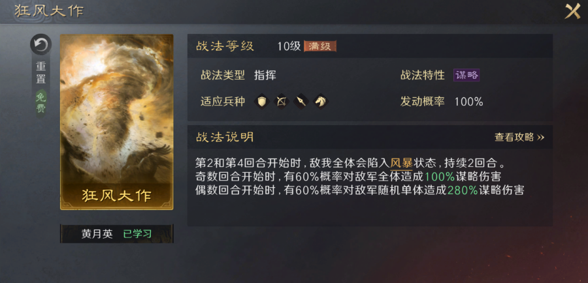Click the 战法等级 section header
The width and height of the screenshot is (588, 283).
point(225,46)
